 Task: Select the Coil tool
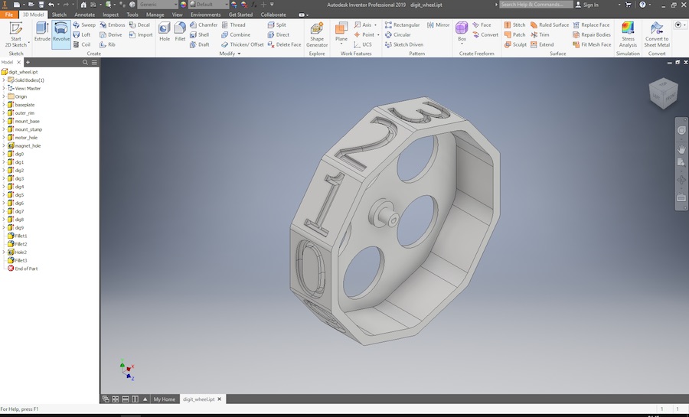[x=82, y=44]
